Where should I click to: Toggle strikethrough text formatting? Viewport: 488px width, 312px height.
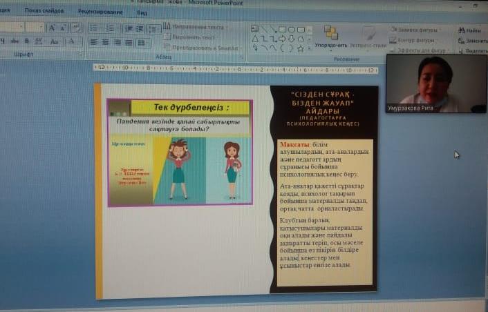[x=15, y=41]
